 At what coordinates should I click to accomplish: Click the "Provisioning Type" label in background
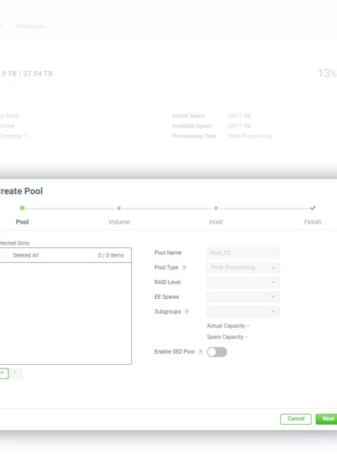pyautogui.click(x=194, y=136)
